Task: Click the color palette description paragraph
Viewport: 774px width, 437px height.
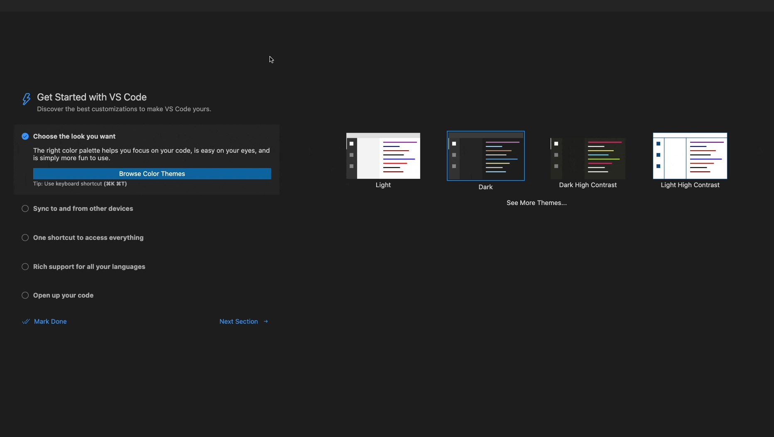Action: click(x=152, y=154)
